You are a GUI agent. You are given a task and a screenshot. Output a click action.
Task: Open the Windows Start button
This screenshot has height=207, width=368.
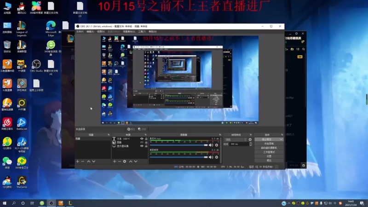tap(5, 203)
